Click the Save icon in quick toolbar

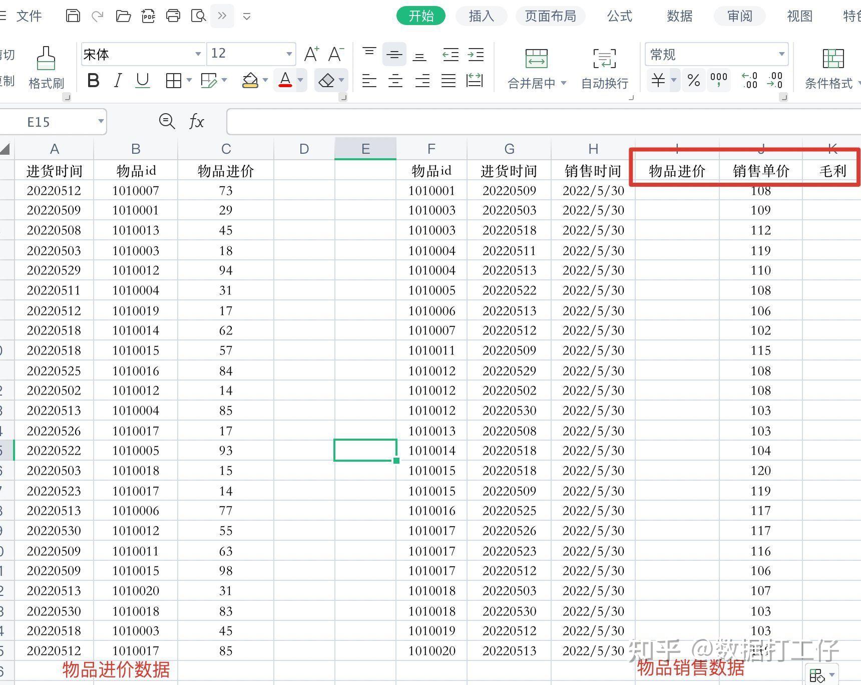73,16
